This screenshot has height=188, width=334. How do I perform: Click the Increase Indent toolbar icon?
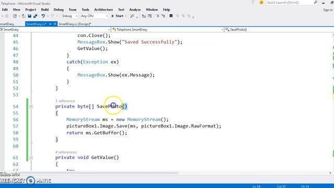pyautogui.click(x=150, y=16)
